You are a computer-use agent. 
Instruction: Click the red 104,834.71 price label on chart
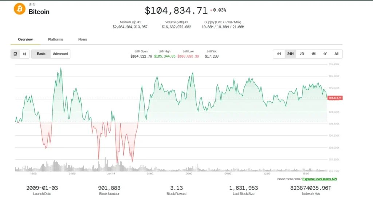(335, 98)
